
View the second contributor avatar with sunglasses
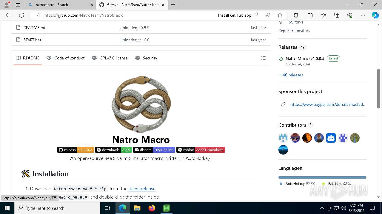point(295,138)
